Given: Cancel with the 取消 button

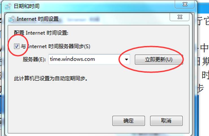Looking at the screenshot, I should pyautogui.click(x=166, y=121).
